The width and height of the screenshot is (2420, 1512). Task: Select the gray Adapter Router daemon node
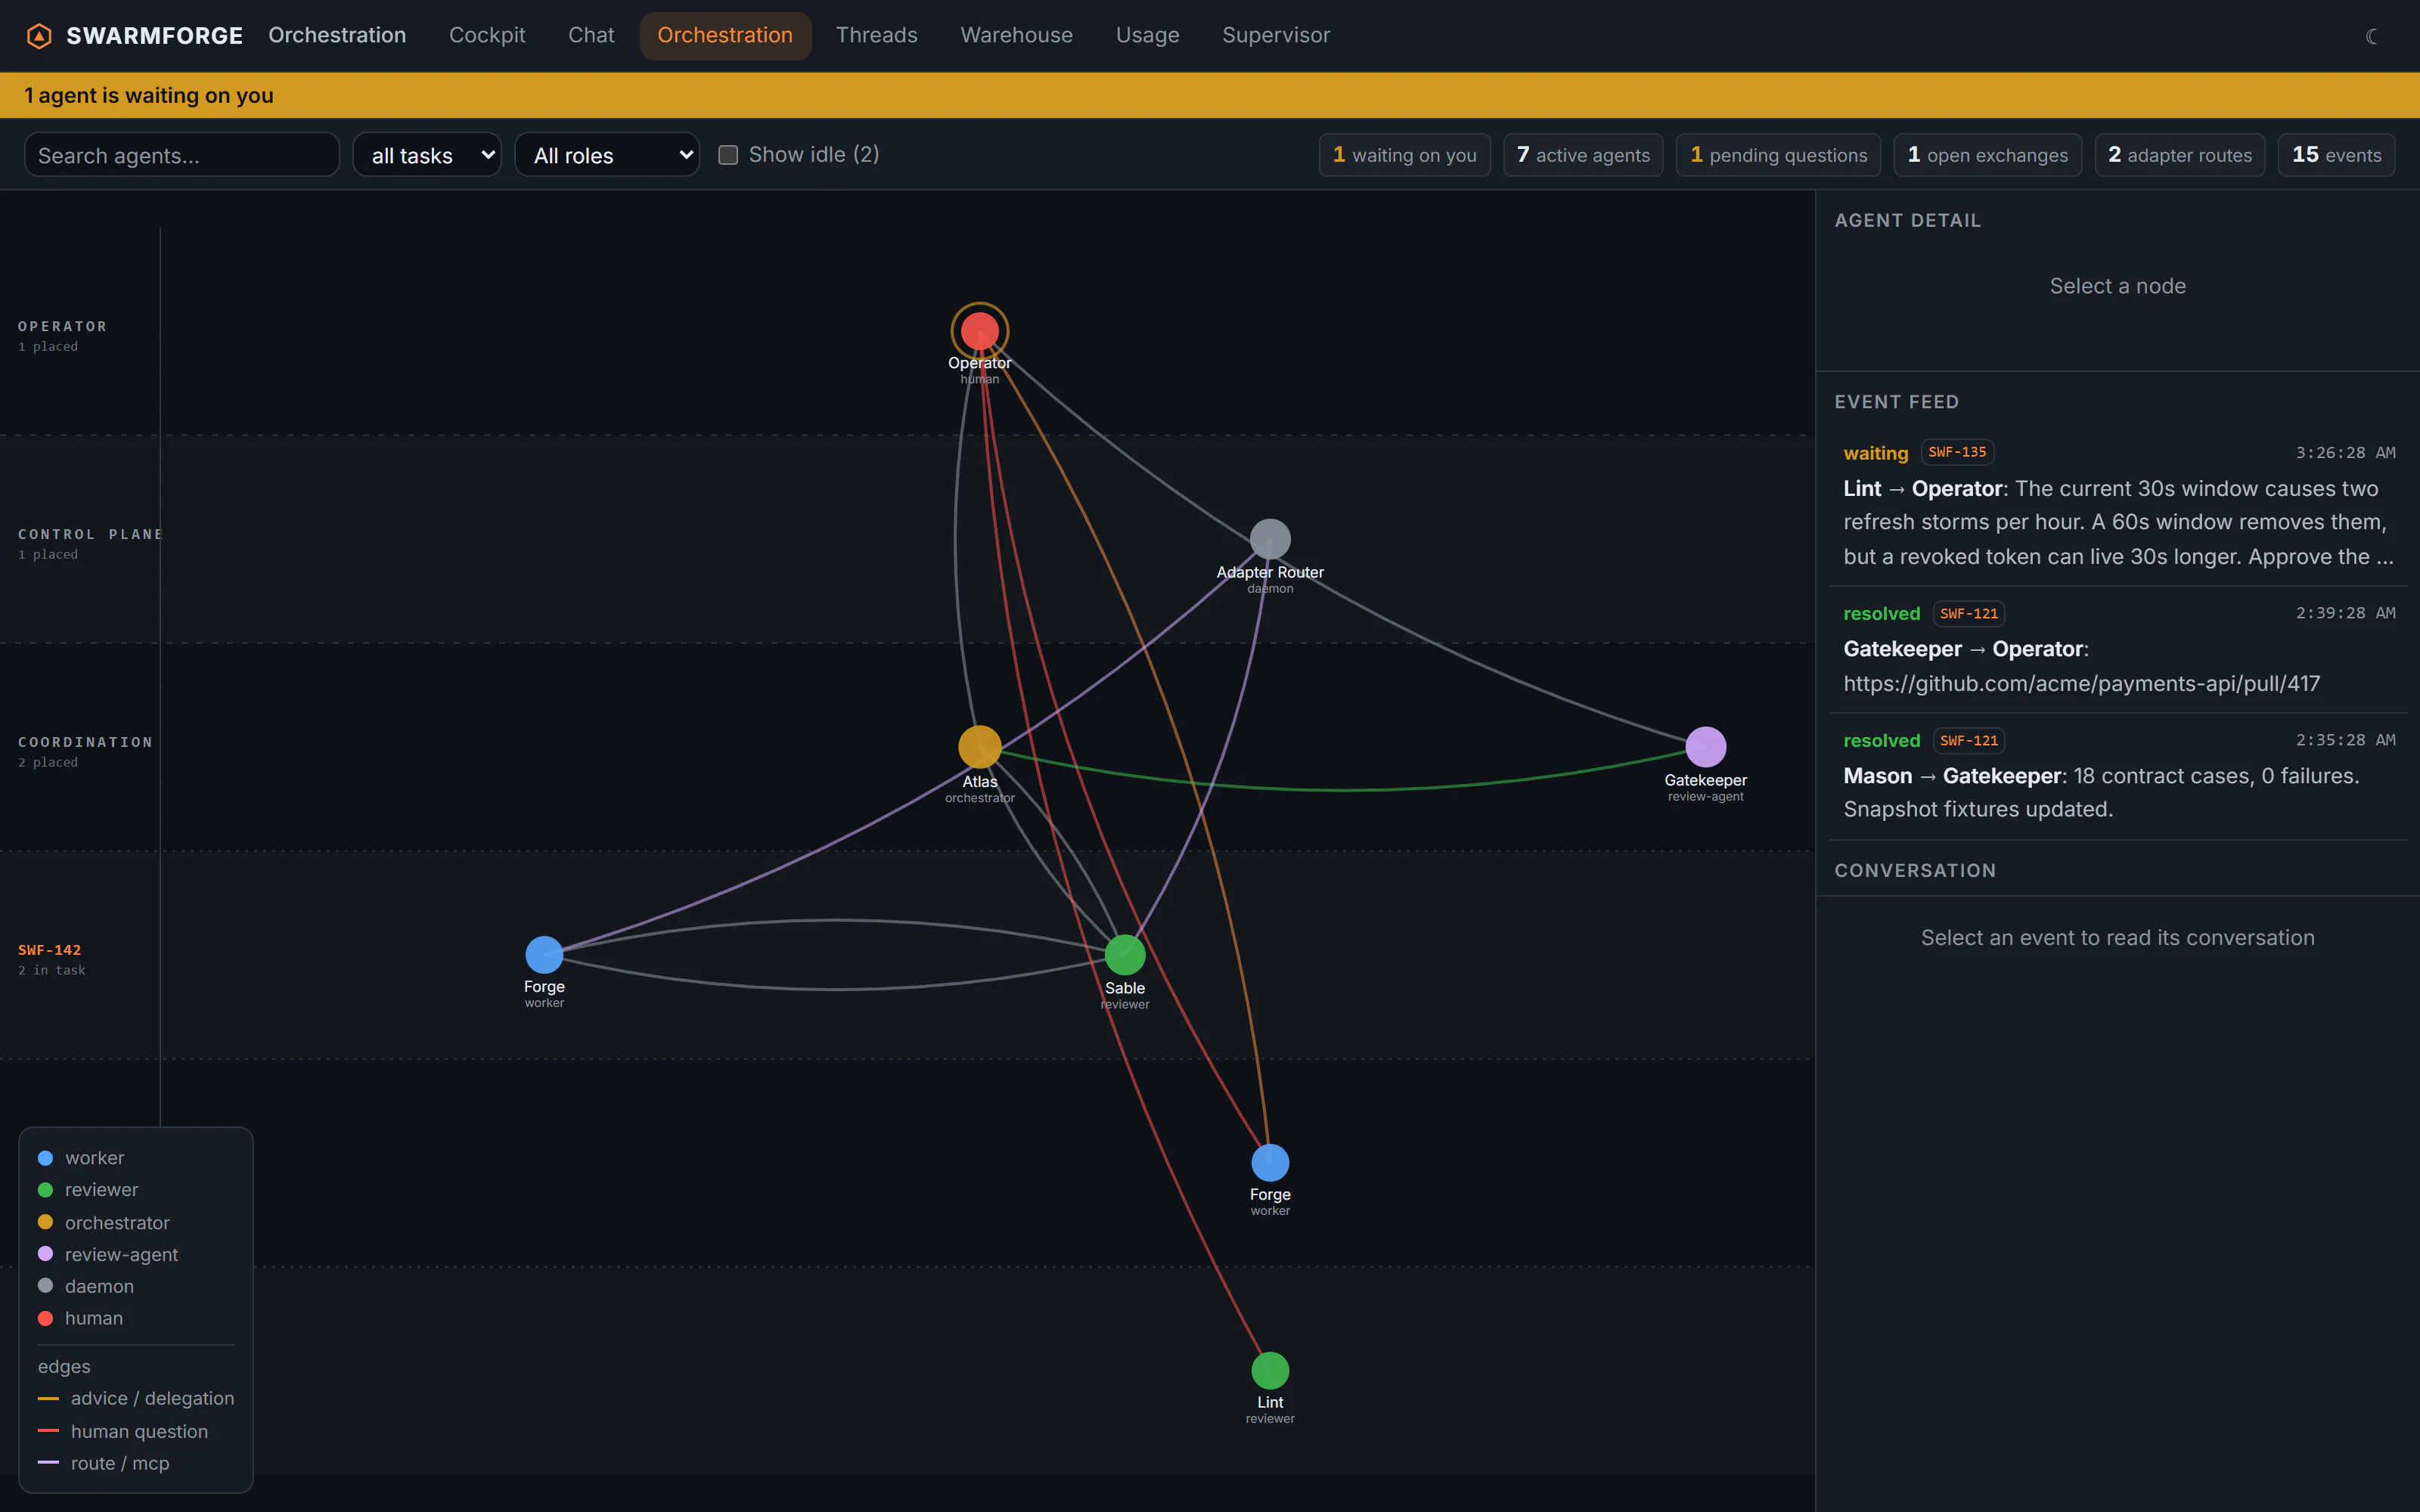[1270, 539]
